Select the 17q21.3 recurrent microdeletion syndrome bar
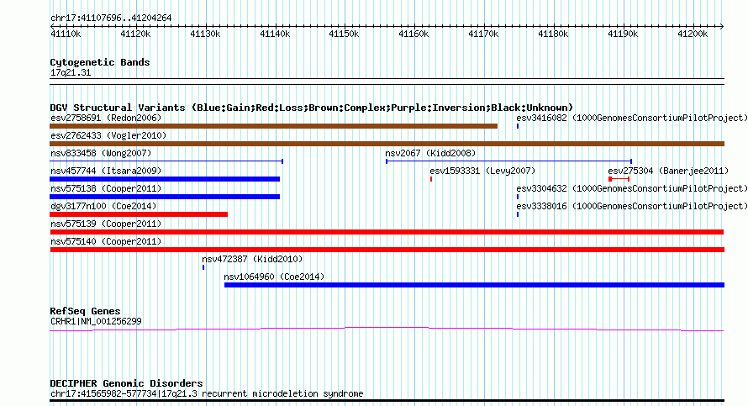748x406 pixels. point(387,401)
